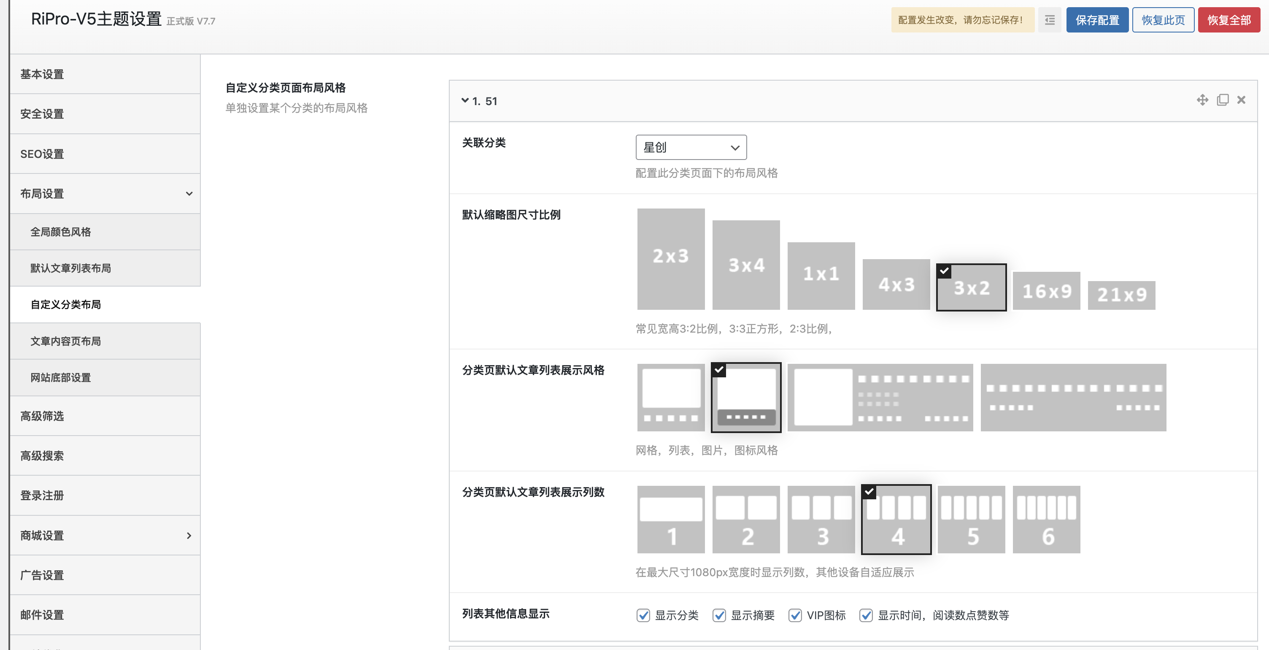The height and width of the screenshot is (650, 1269).
Task: Collapse the 1. 51 accordion header
Action: point(853,101)
